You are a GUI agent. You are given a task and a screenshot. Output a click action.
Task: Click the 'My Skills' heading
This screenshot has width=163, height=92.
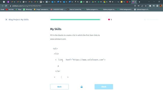56,29
